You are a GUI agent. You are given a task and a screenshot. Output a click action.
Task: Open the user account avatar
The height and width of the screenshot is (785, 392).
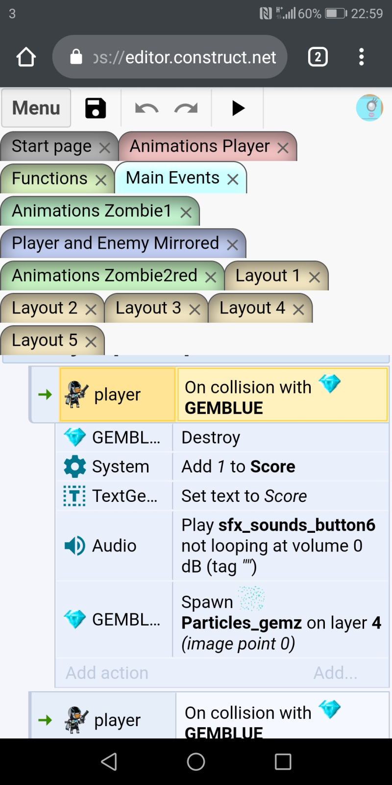pos(369,108)
